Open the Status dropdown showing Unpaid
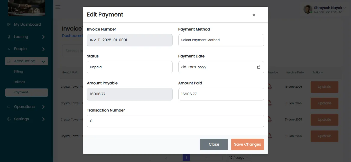 pos(130,67)
